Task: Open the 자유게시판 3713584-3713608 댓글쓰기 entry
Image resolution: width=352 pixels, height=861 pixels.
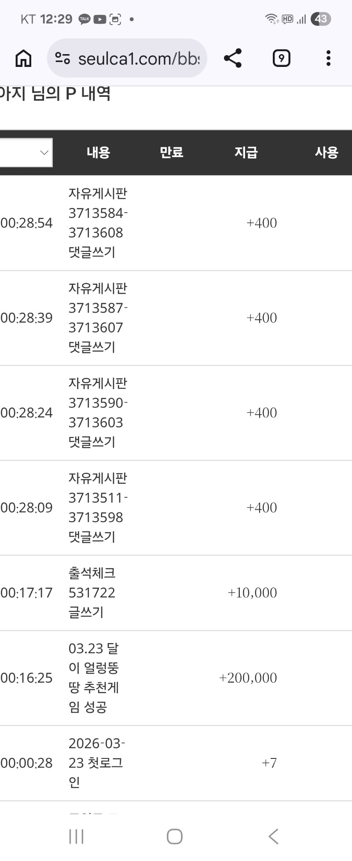Action: pyautogui.click(x=98, y=223)
